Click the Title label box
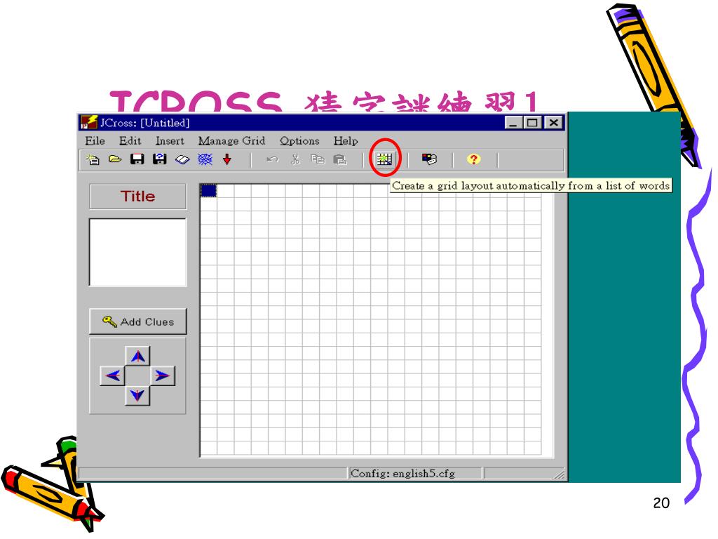Viewport: 718px width, 539px height. point(138,197)
